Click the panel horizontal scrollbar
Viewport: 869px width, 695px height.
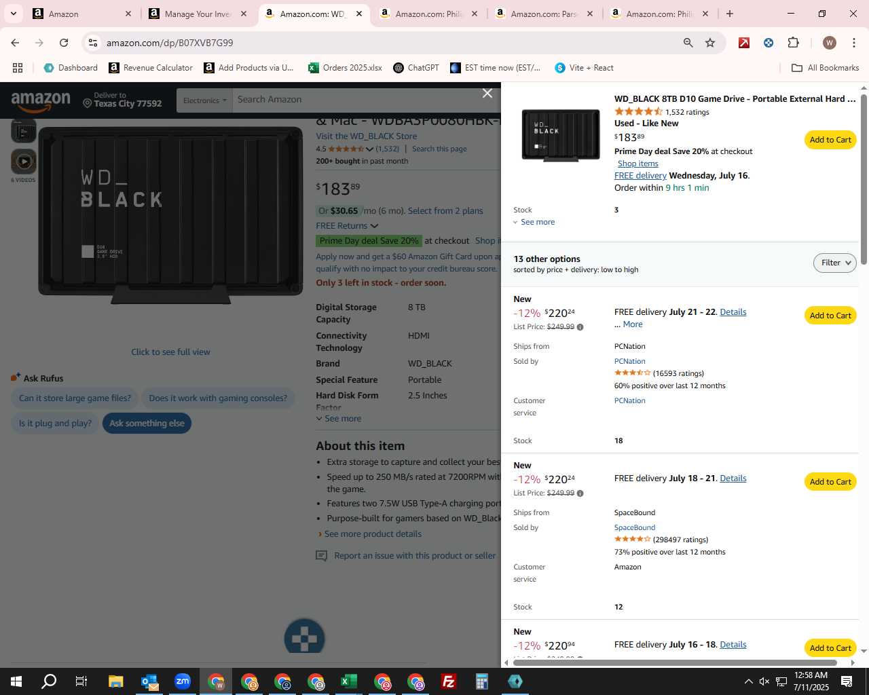click(674, 662)
